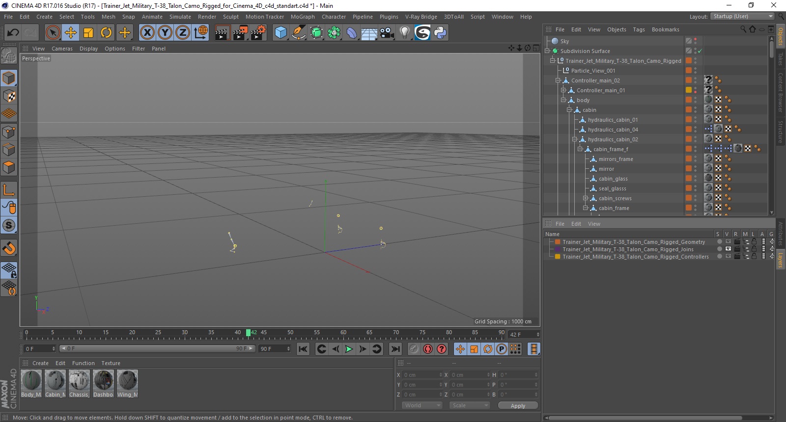Go to end of animation
Viewport: 786px width, 422px height.
pyautogui.click(x=395, y=349)
